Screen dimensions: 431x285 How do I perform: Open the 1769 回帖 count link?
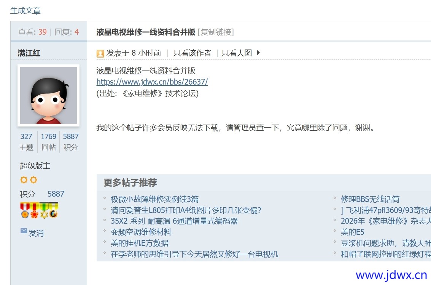click(48, 136)
